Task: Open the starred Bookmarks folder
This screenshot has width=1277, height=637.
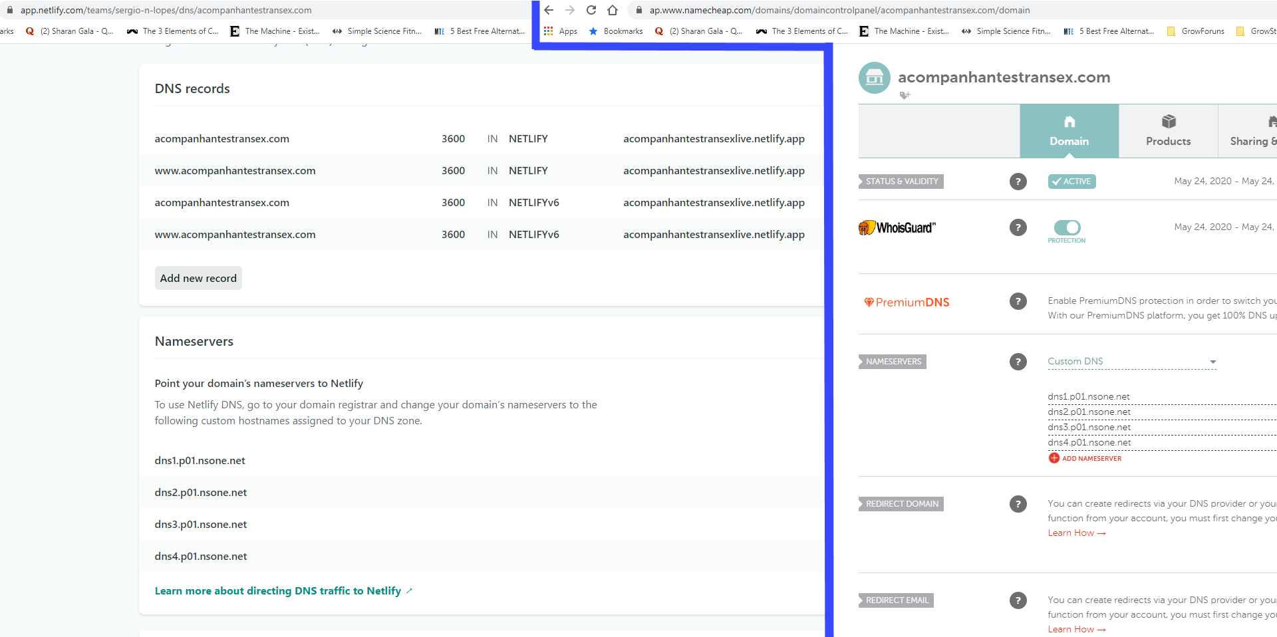Action: [x=616, y=31]
